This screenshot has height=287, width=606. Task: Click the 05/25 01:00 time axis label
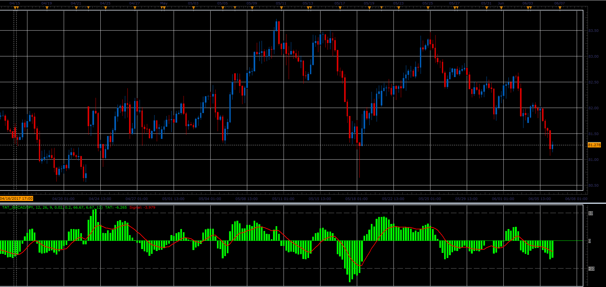[430, 199]
